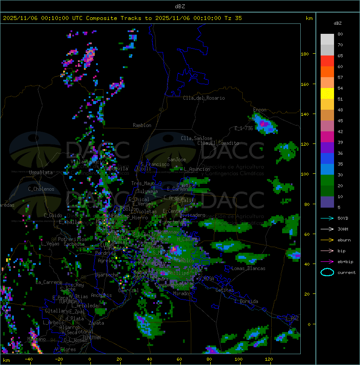
Task: Click the 'Clla.SanJose' map label
Action: [x=196, y=138]
